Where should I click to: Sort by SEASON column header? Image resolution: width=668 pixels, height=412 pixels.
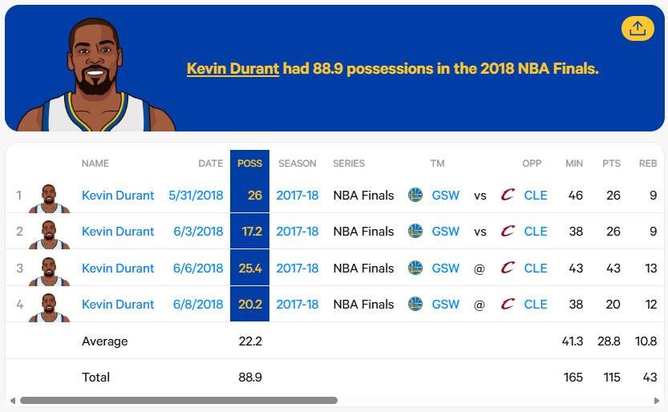[x=298, y=164]
